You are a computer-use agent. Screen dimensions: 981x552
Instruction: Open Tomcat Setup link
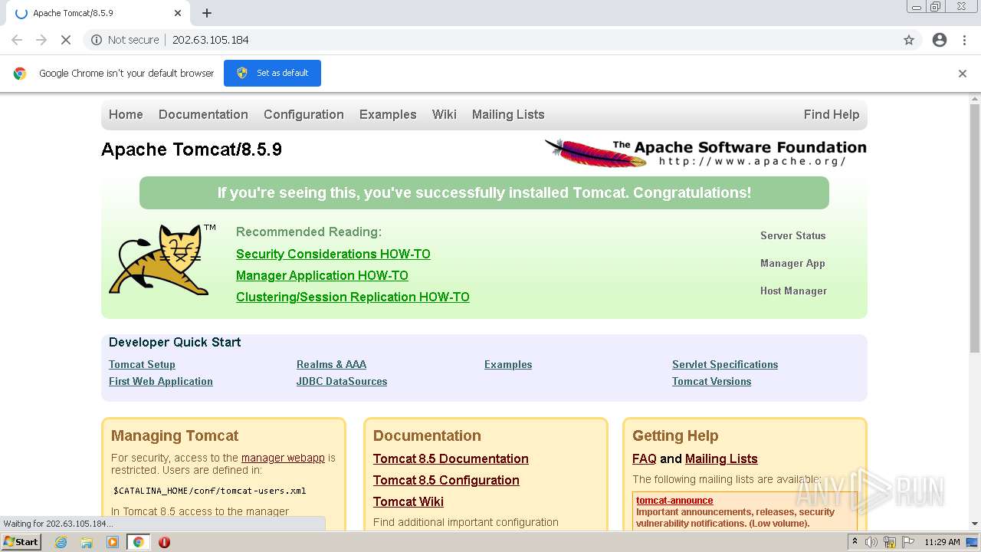click(142, 364)
